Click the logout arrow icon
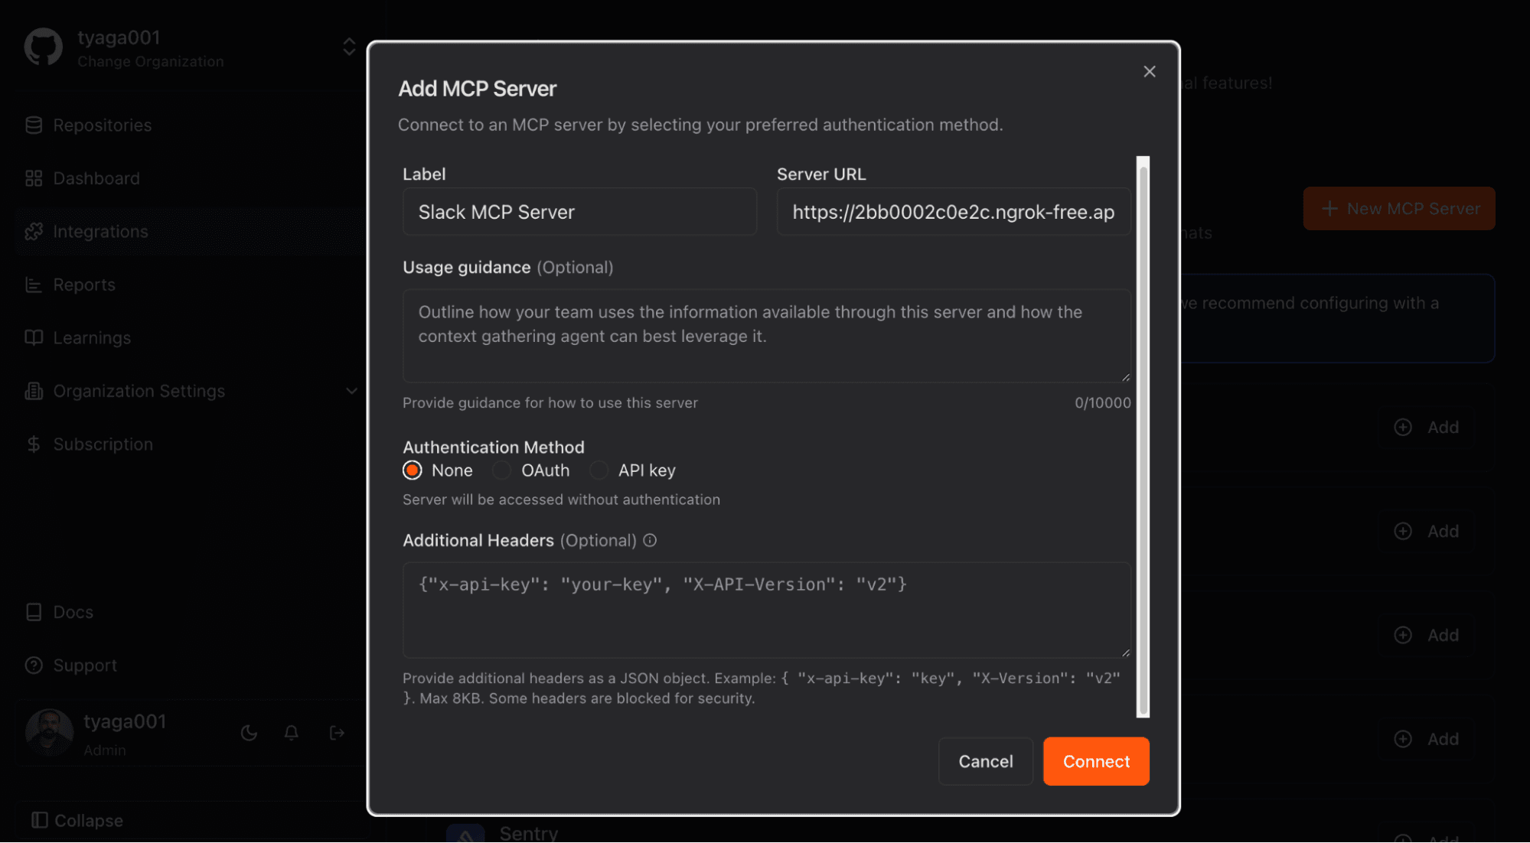This screenshot has height=843, width=1530. (x=337, y=733)
